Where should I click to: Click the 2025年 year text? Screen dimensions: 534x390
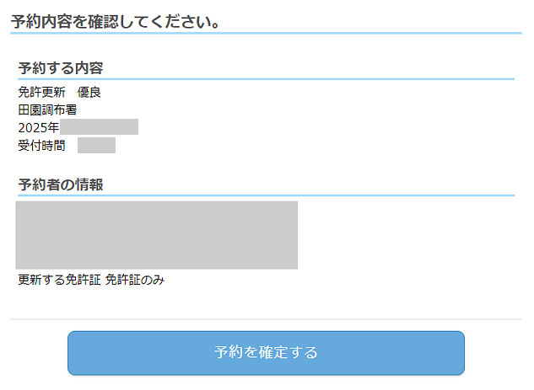coord(38,128)
